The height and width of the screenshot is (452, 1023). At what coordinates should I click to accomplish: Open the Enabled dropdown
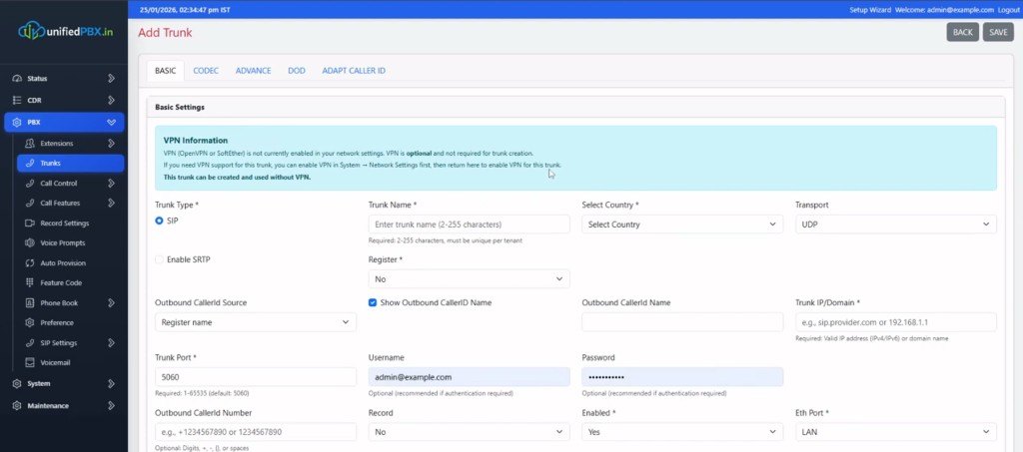coord(682,432)
